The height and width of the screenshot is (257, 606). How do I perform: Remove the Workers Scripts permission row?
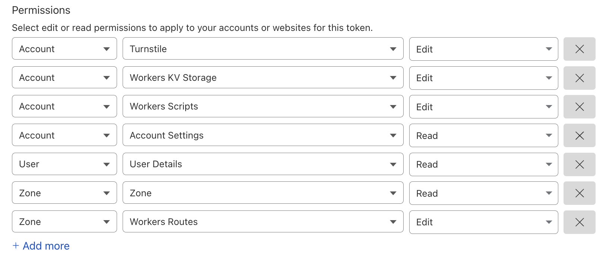click(579, 107)
